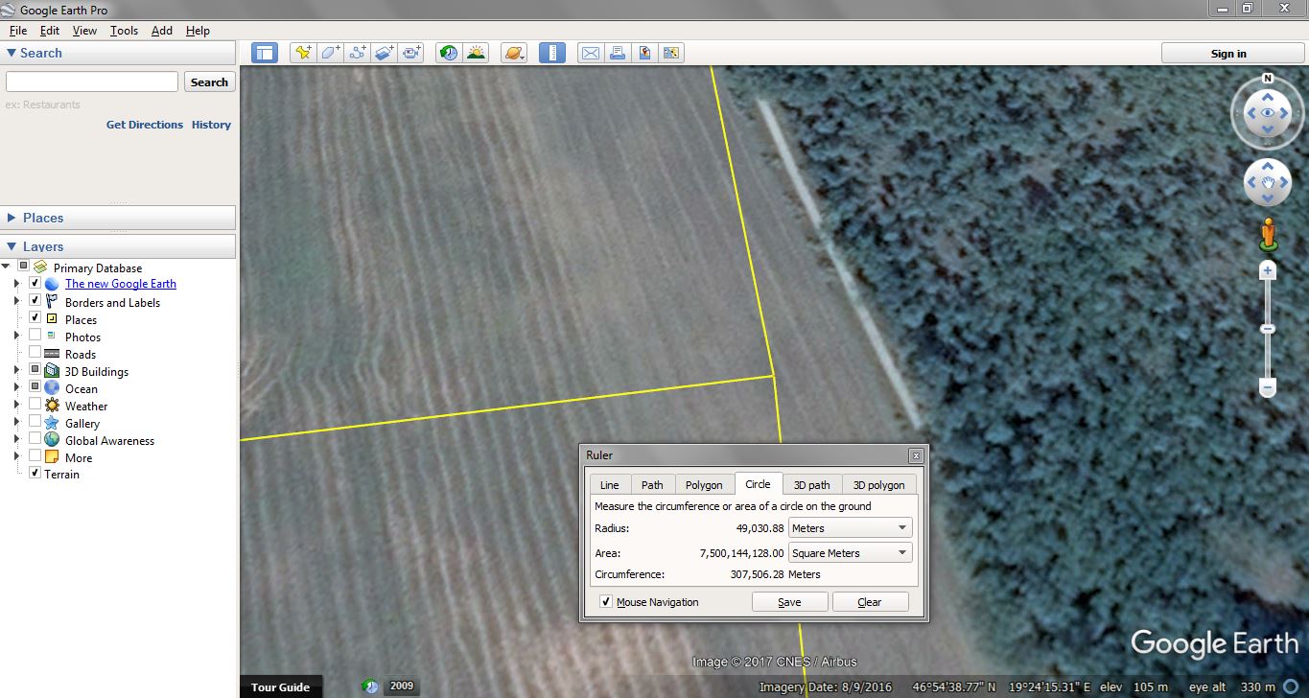Toggle the 3D Buildings layer checkbox
The width and height of the screenshot is (1309, 698).
(35, 370)
